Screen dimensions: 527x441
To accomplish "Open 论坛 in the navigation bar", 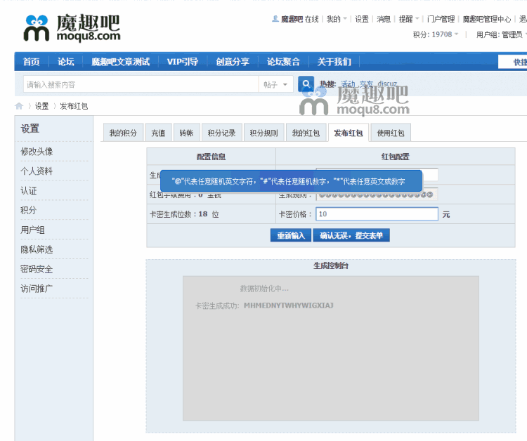I will point(66,62).
